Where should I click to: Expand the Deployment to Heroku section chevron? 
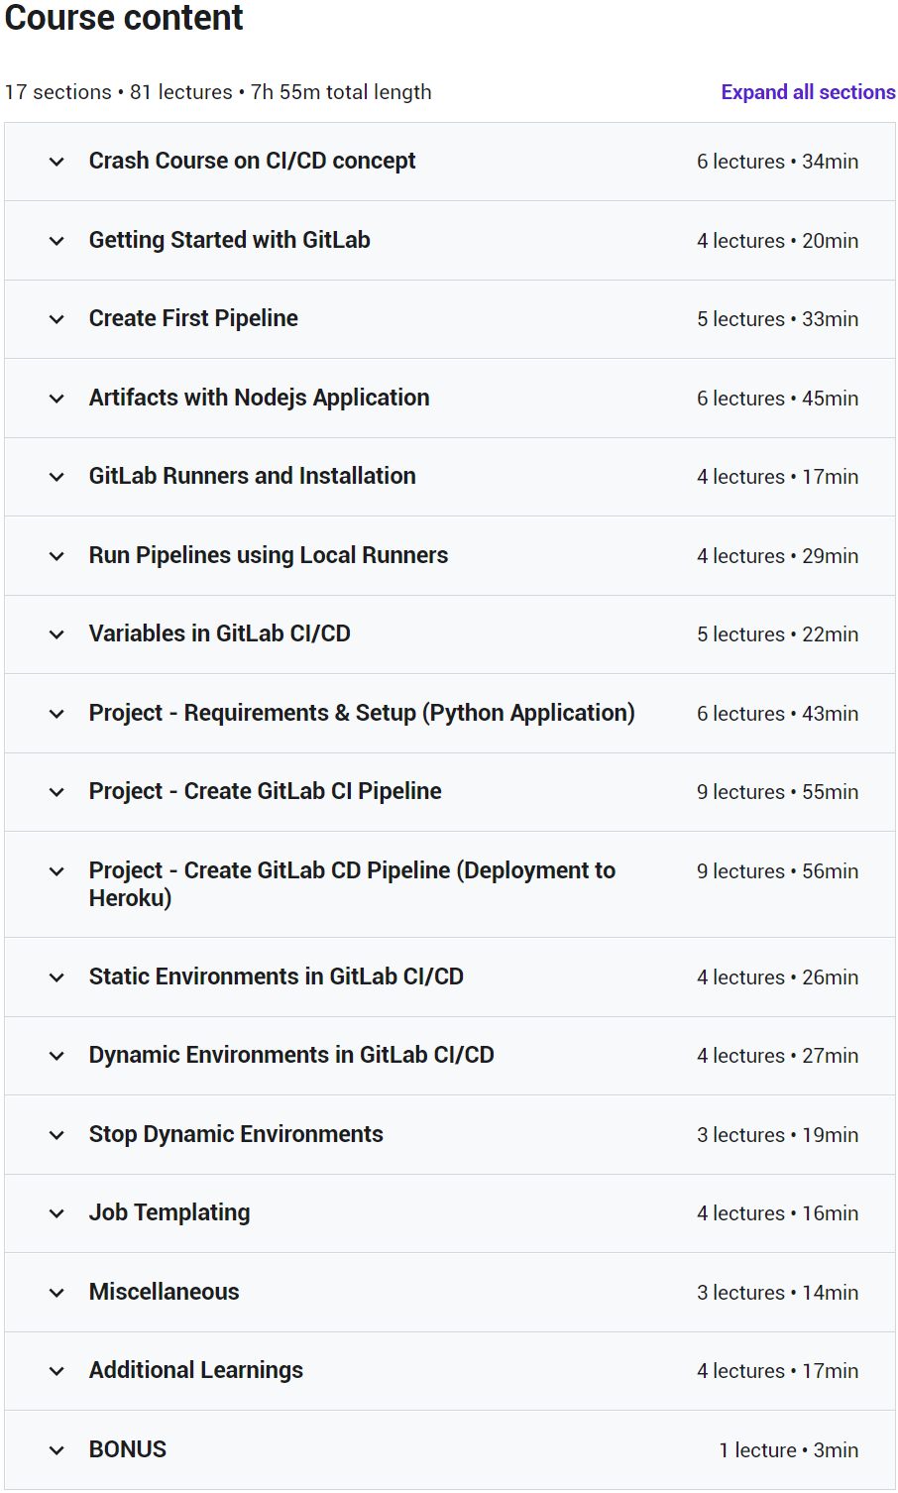coord(56,871)
